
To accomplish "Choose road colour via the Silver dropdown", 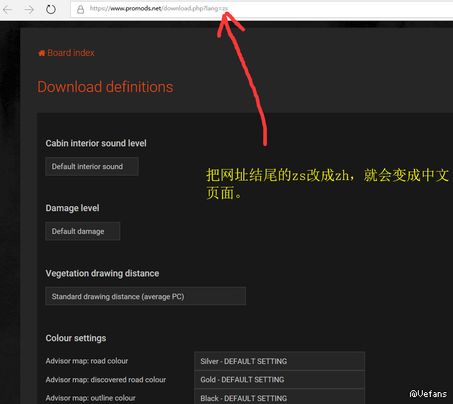I will (279, 361).
